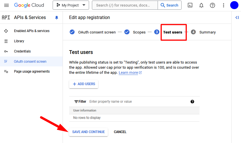241x143 pixels.
Task: Click SAVE AND CONTINUE
Action: [88, 132]
